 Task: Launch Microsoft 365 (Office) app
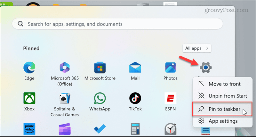pos(65,67)
